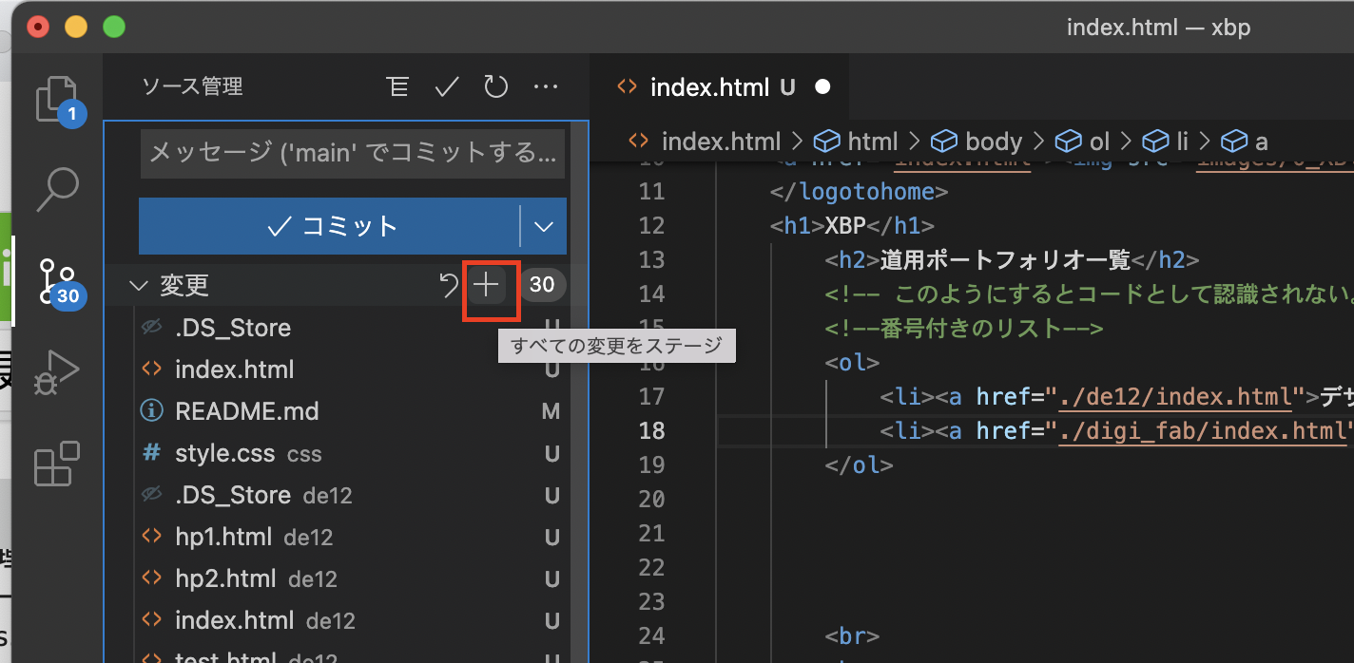Stage all changes with the plus icon
Screen dimensions: 1354x663
tap(489, 284)
